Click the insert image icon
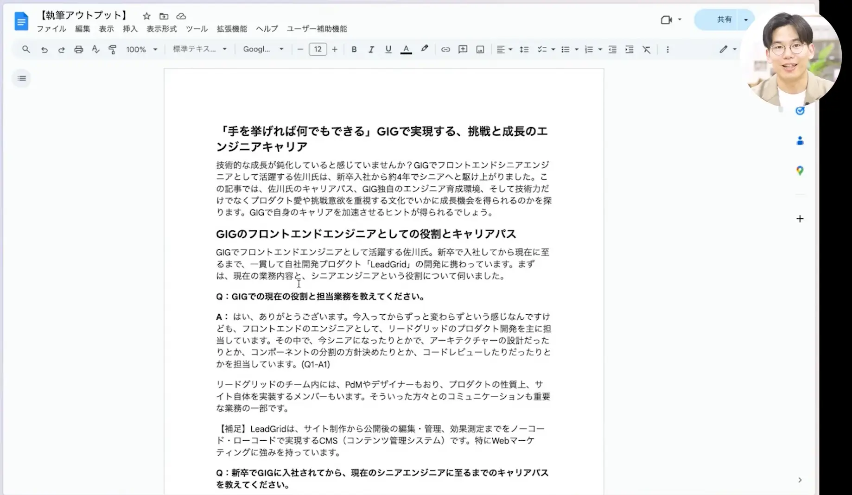 [x=480, y=50]
